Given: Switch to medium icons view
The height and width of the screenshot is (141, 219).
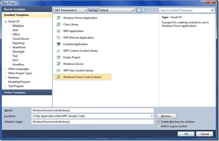Looking at the screenshot, I should (x=145, y=10).
